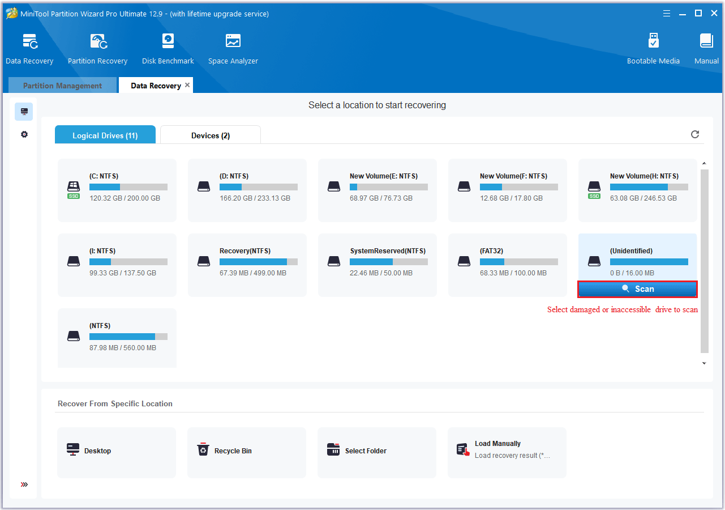Click 'Select a location to start recovering' text
Viewport: 725px width, 510px height.
[377, 105]
